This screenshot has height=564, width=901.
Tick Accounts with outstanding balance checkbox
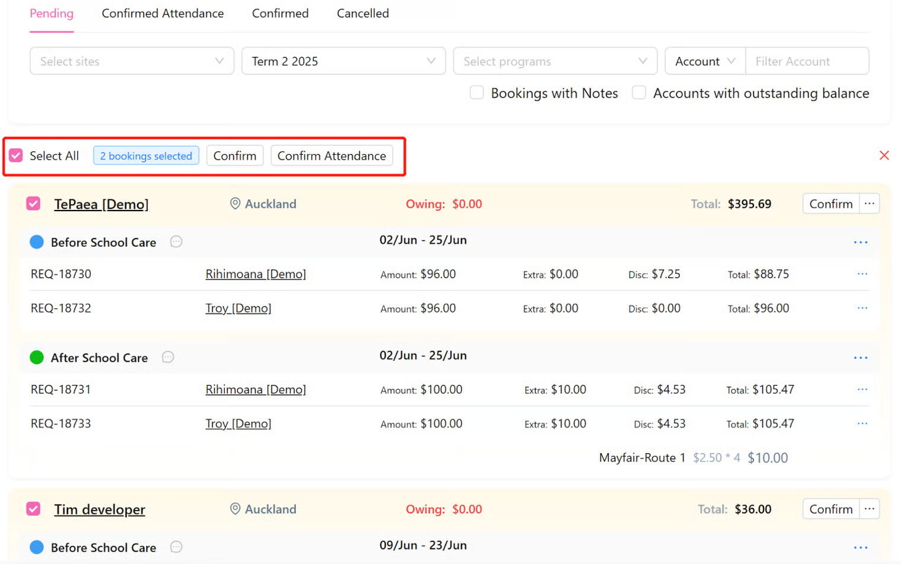pos(639,93)
